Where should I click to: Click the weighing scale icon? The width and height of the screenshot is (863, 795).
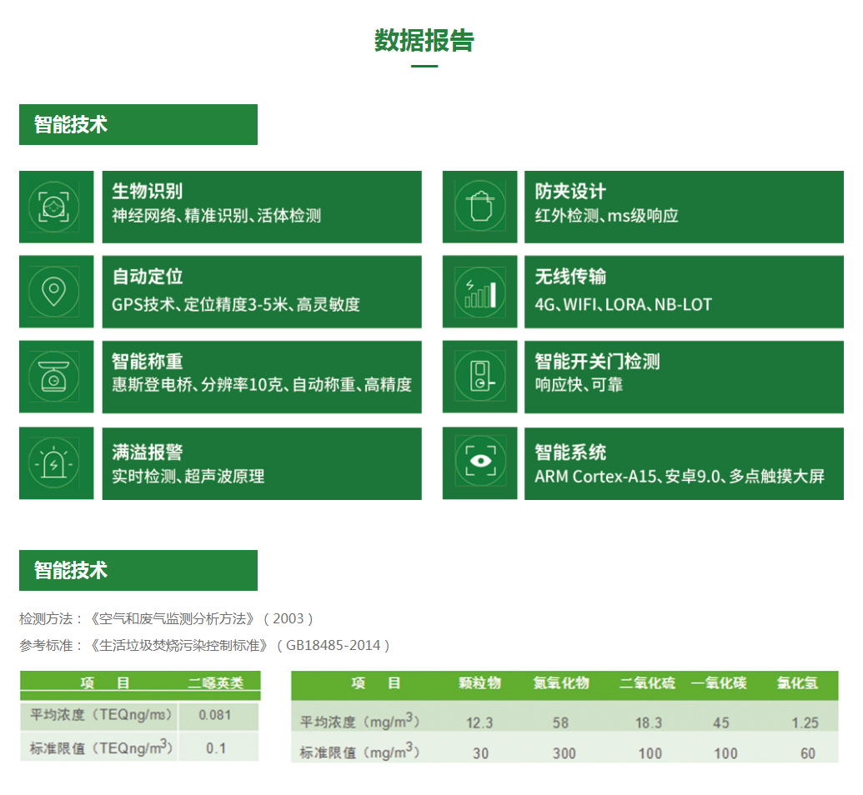[56, 377]
